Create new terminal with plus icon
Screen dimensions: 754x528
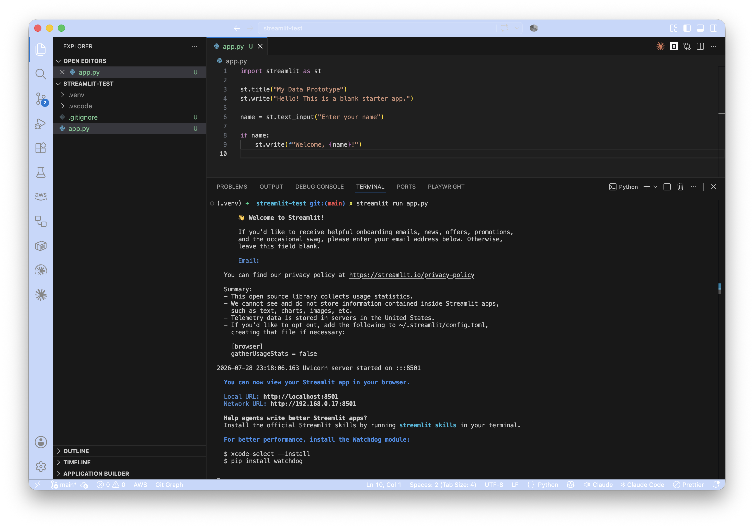point(647,187)
